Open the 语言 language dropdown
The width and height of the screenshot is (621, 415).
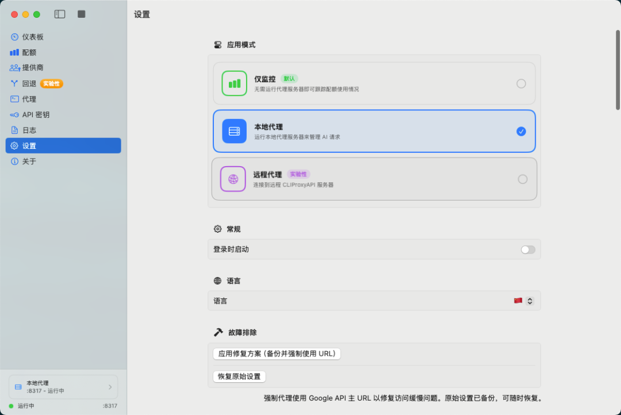(524, 301)
